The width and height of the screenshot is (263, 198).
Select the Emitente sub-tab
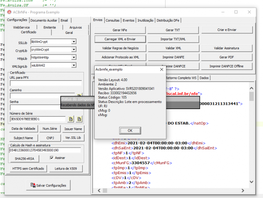pos(50,27)
